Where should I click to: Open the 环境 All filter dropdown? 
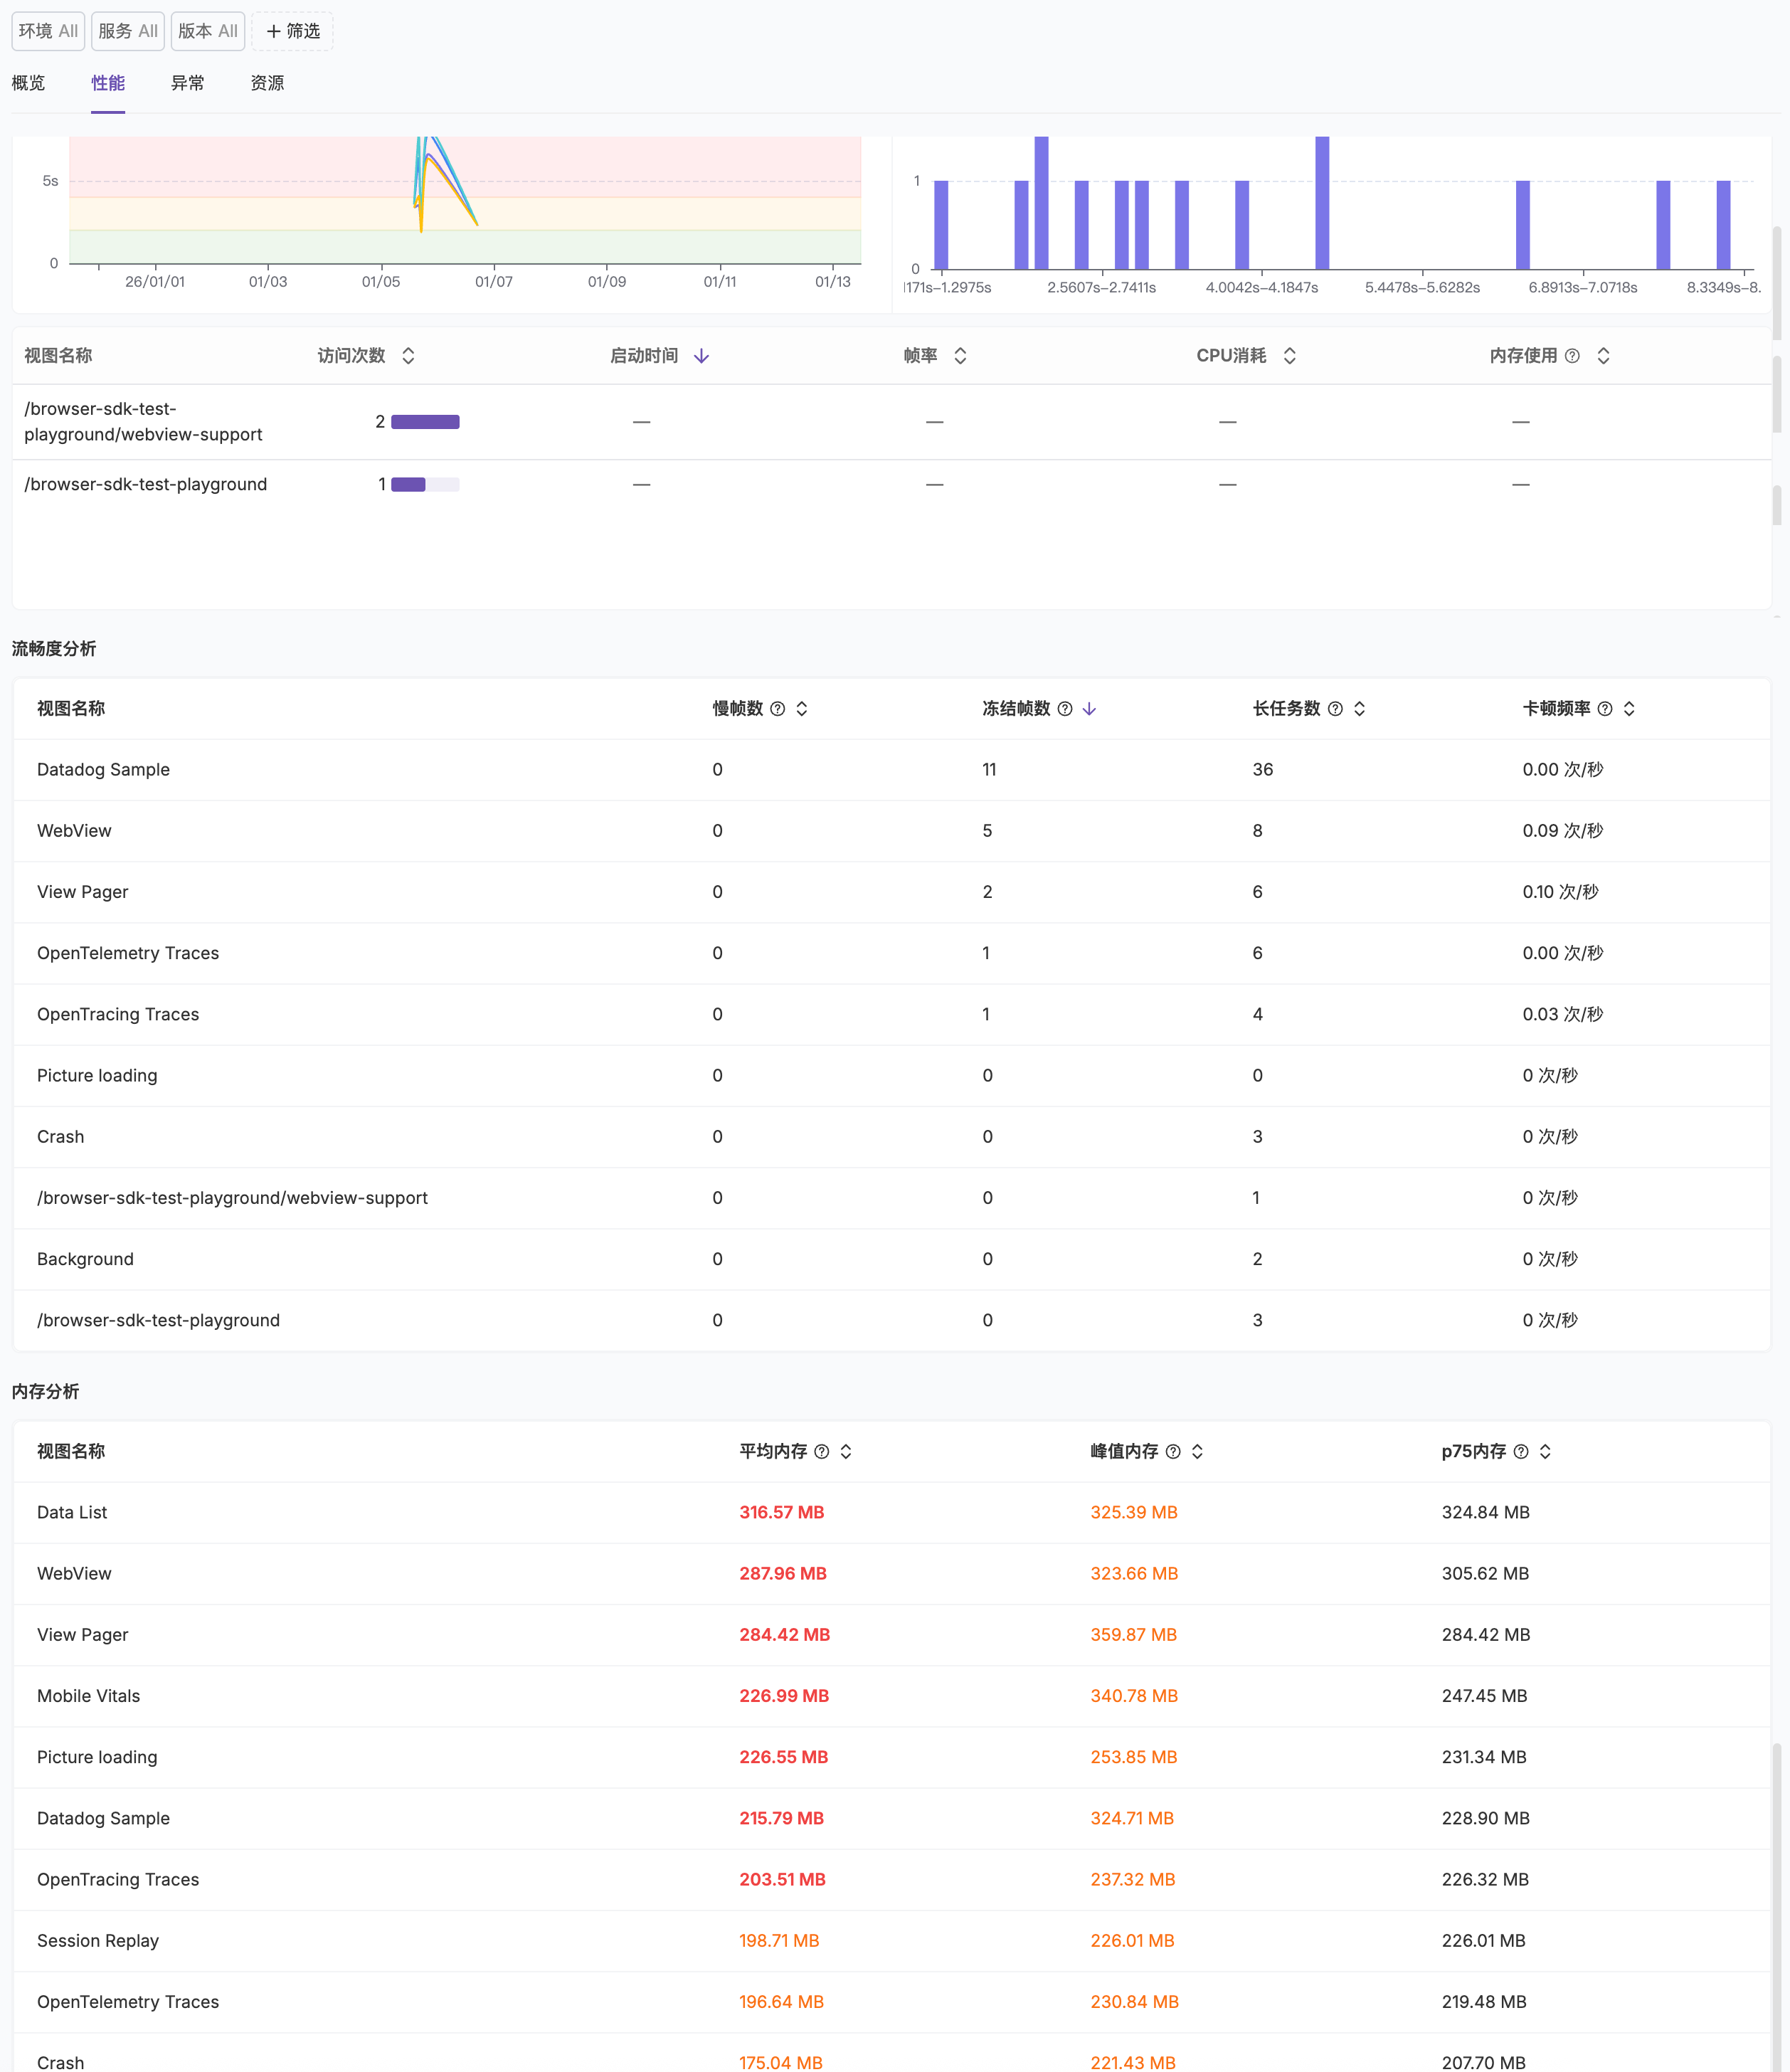(x=48, y=31)
